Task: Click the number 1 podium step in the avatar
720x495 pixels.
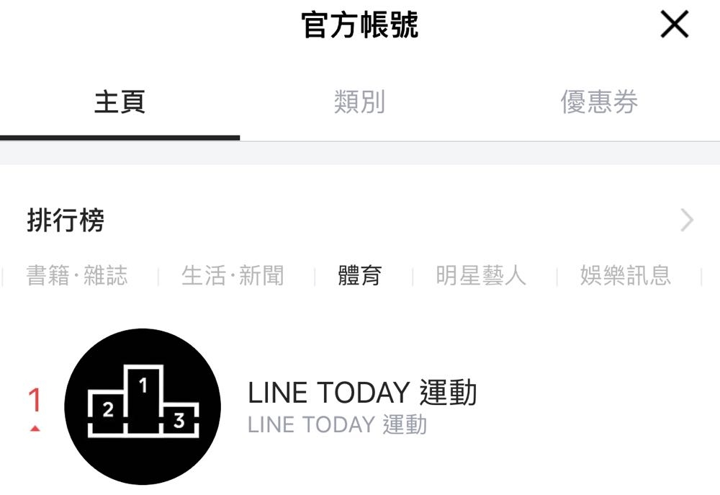Action: 143,399
